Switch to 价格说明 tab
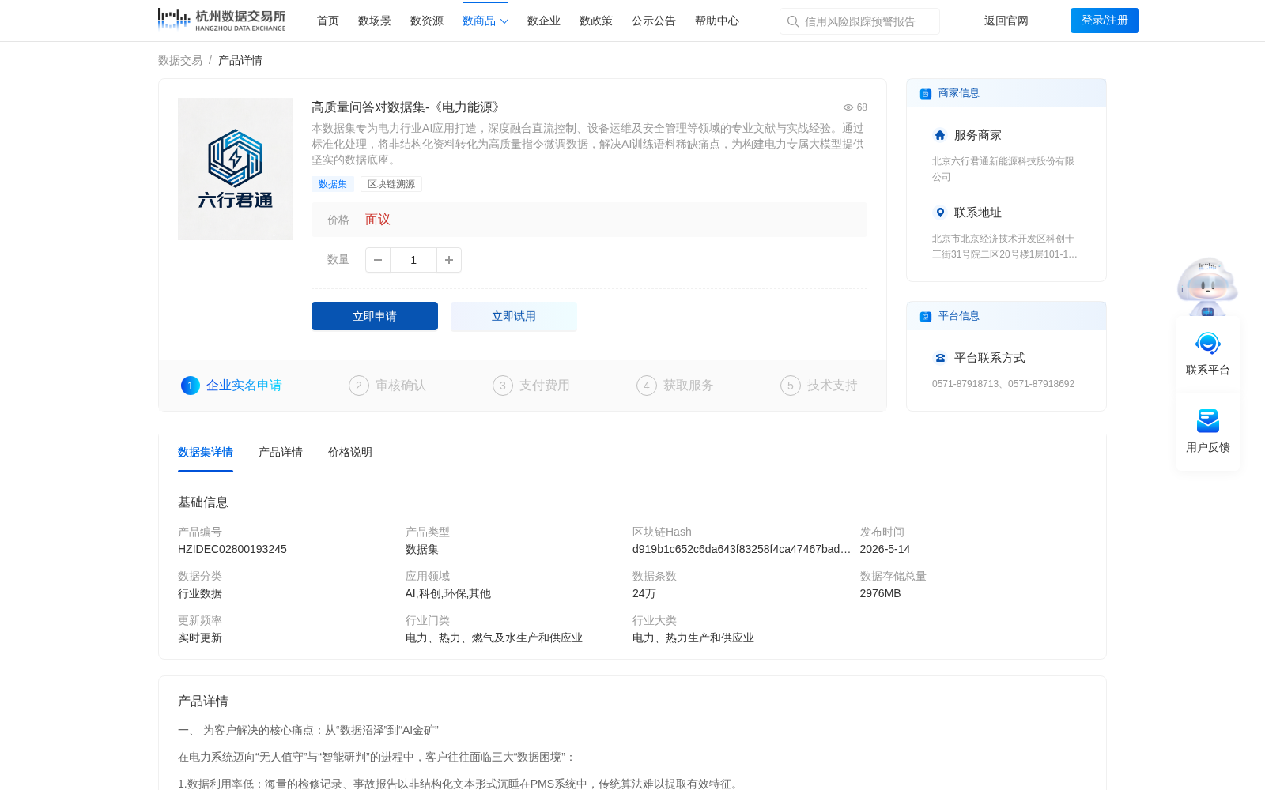The height and width of the screenshot is (790, 1265). point(350,453)
